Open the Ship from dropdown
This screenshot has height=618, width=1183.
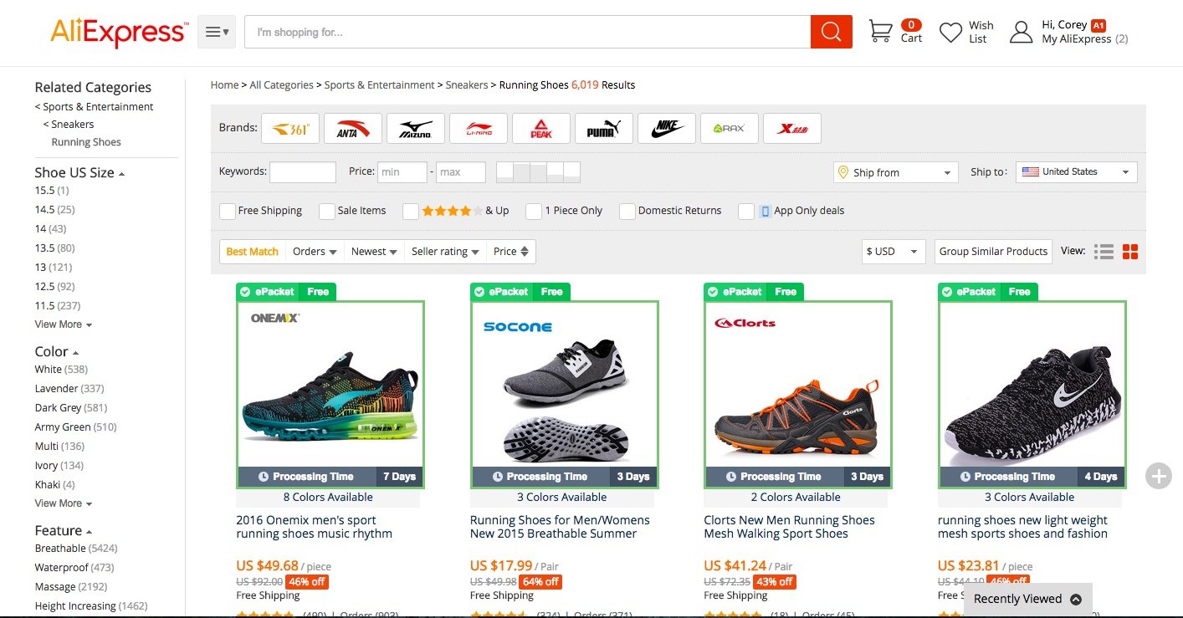coord(895,172)
